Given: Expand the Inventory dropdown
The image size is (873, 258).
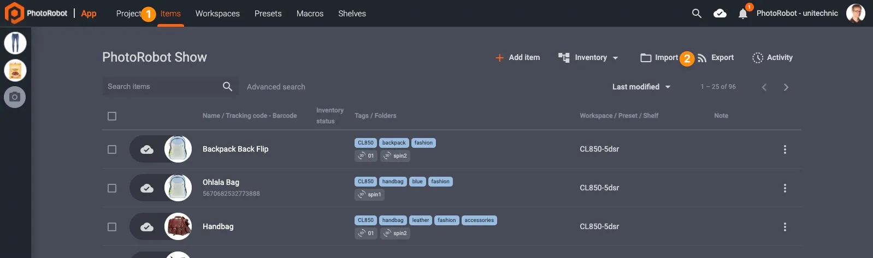Looking at the screenshot, I should (588, 57).
